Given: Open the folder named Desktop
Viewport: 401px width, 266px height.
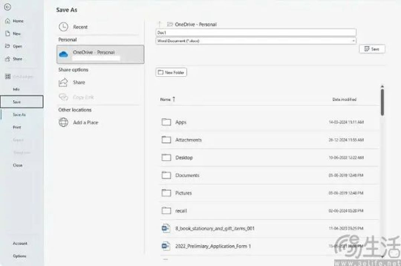Looking at the screenshot, I should 184,158.
